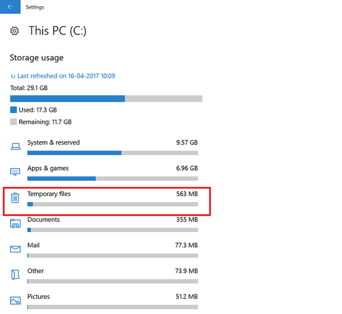Screen dimensions: 342x314
Task: Click the refresh icon beside Last refreshed
Action: [13, 76]
